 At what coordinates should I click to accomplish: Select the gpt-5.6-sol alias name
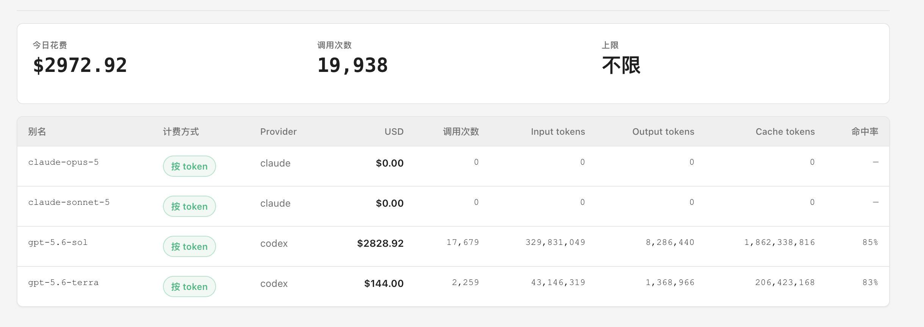tap(58, 242)
